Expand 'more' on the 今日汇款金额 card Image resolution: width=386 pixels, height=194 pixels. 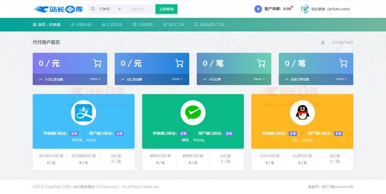point(95,79)
